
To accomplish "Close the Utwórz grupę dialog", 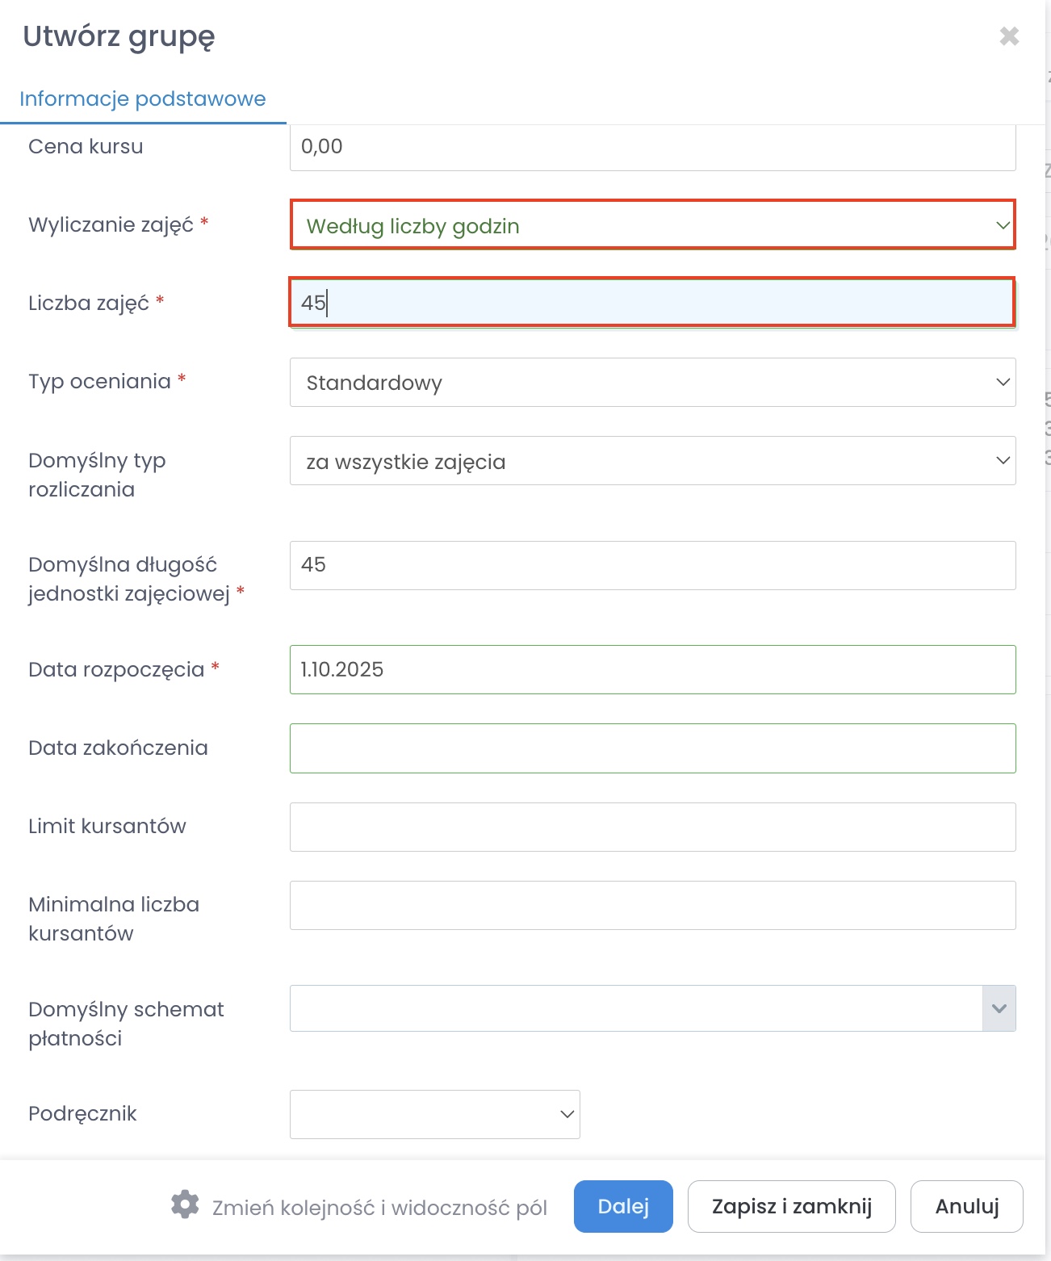I will 1009,36.
